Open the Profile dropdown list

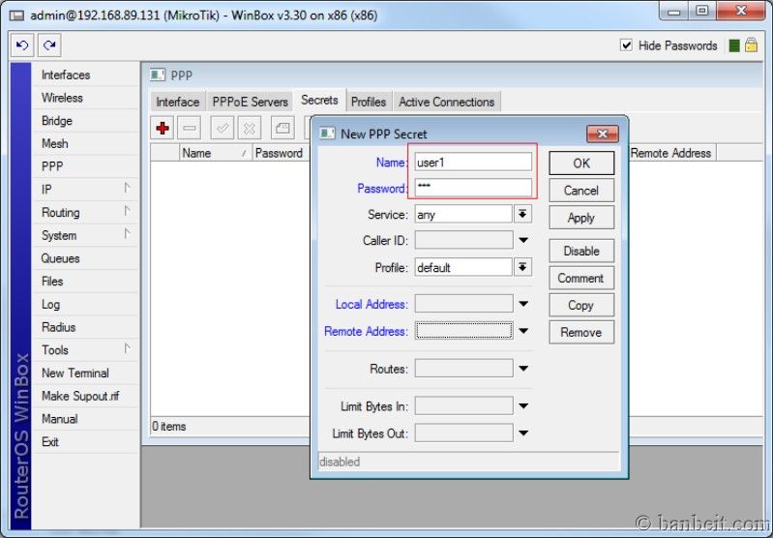[x=522, y=267]
